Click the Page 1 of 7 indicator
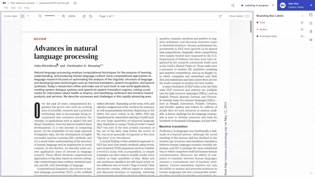 pos(107,16)
